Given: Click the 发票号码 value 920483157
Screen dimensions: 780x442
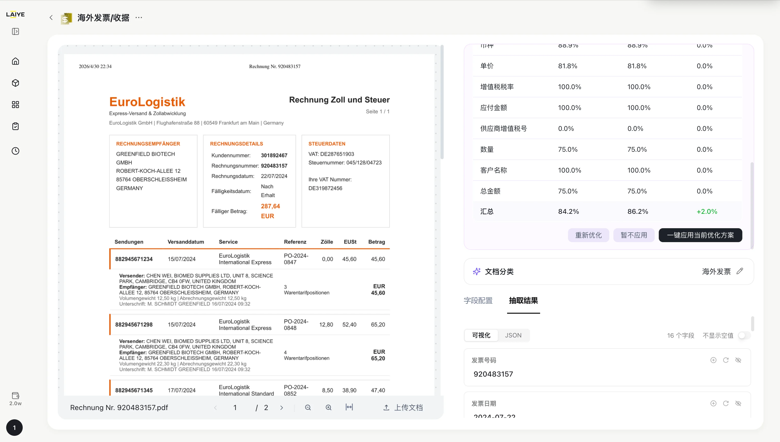Looking at the screenshot, I should (x=493, y=374).
